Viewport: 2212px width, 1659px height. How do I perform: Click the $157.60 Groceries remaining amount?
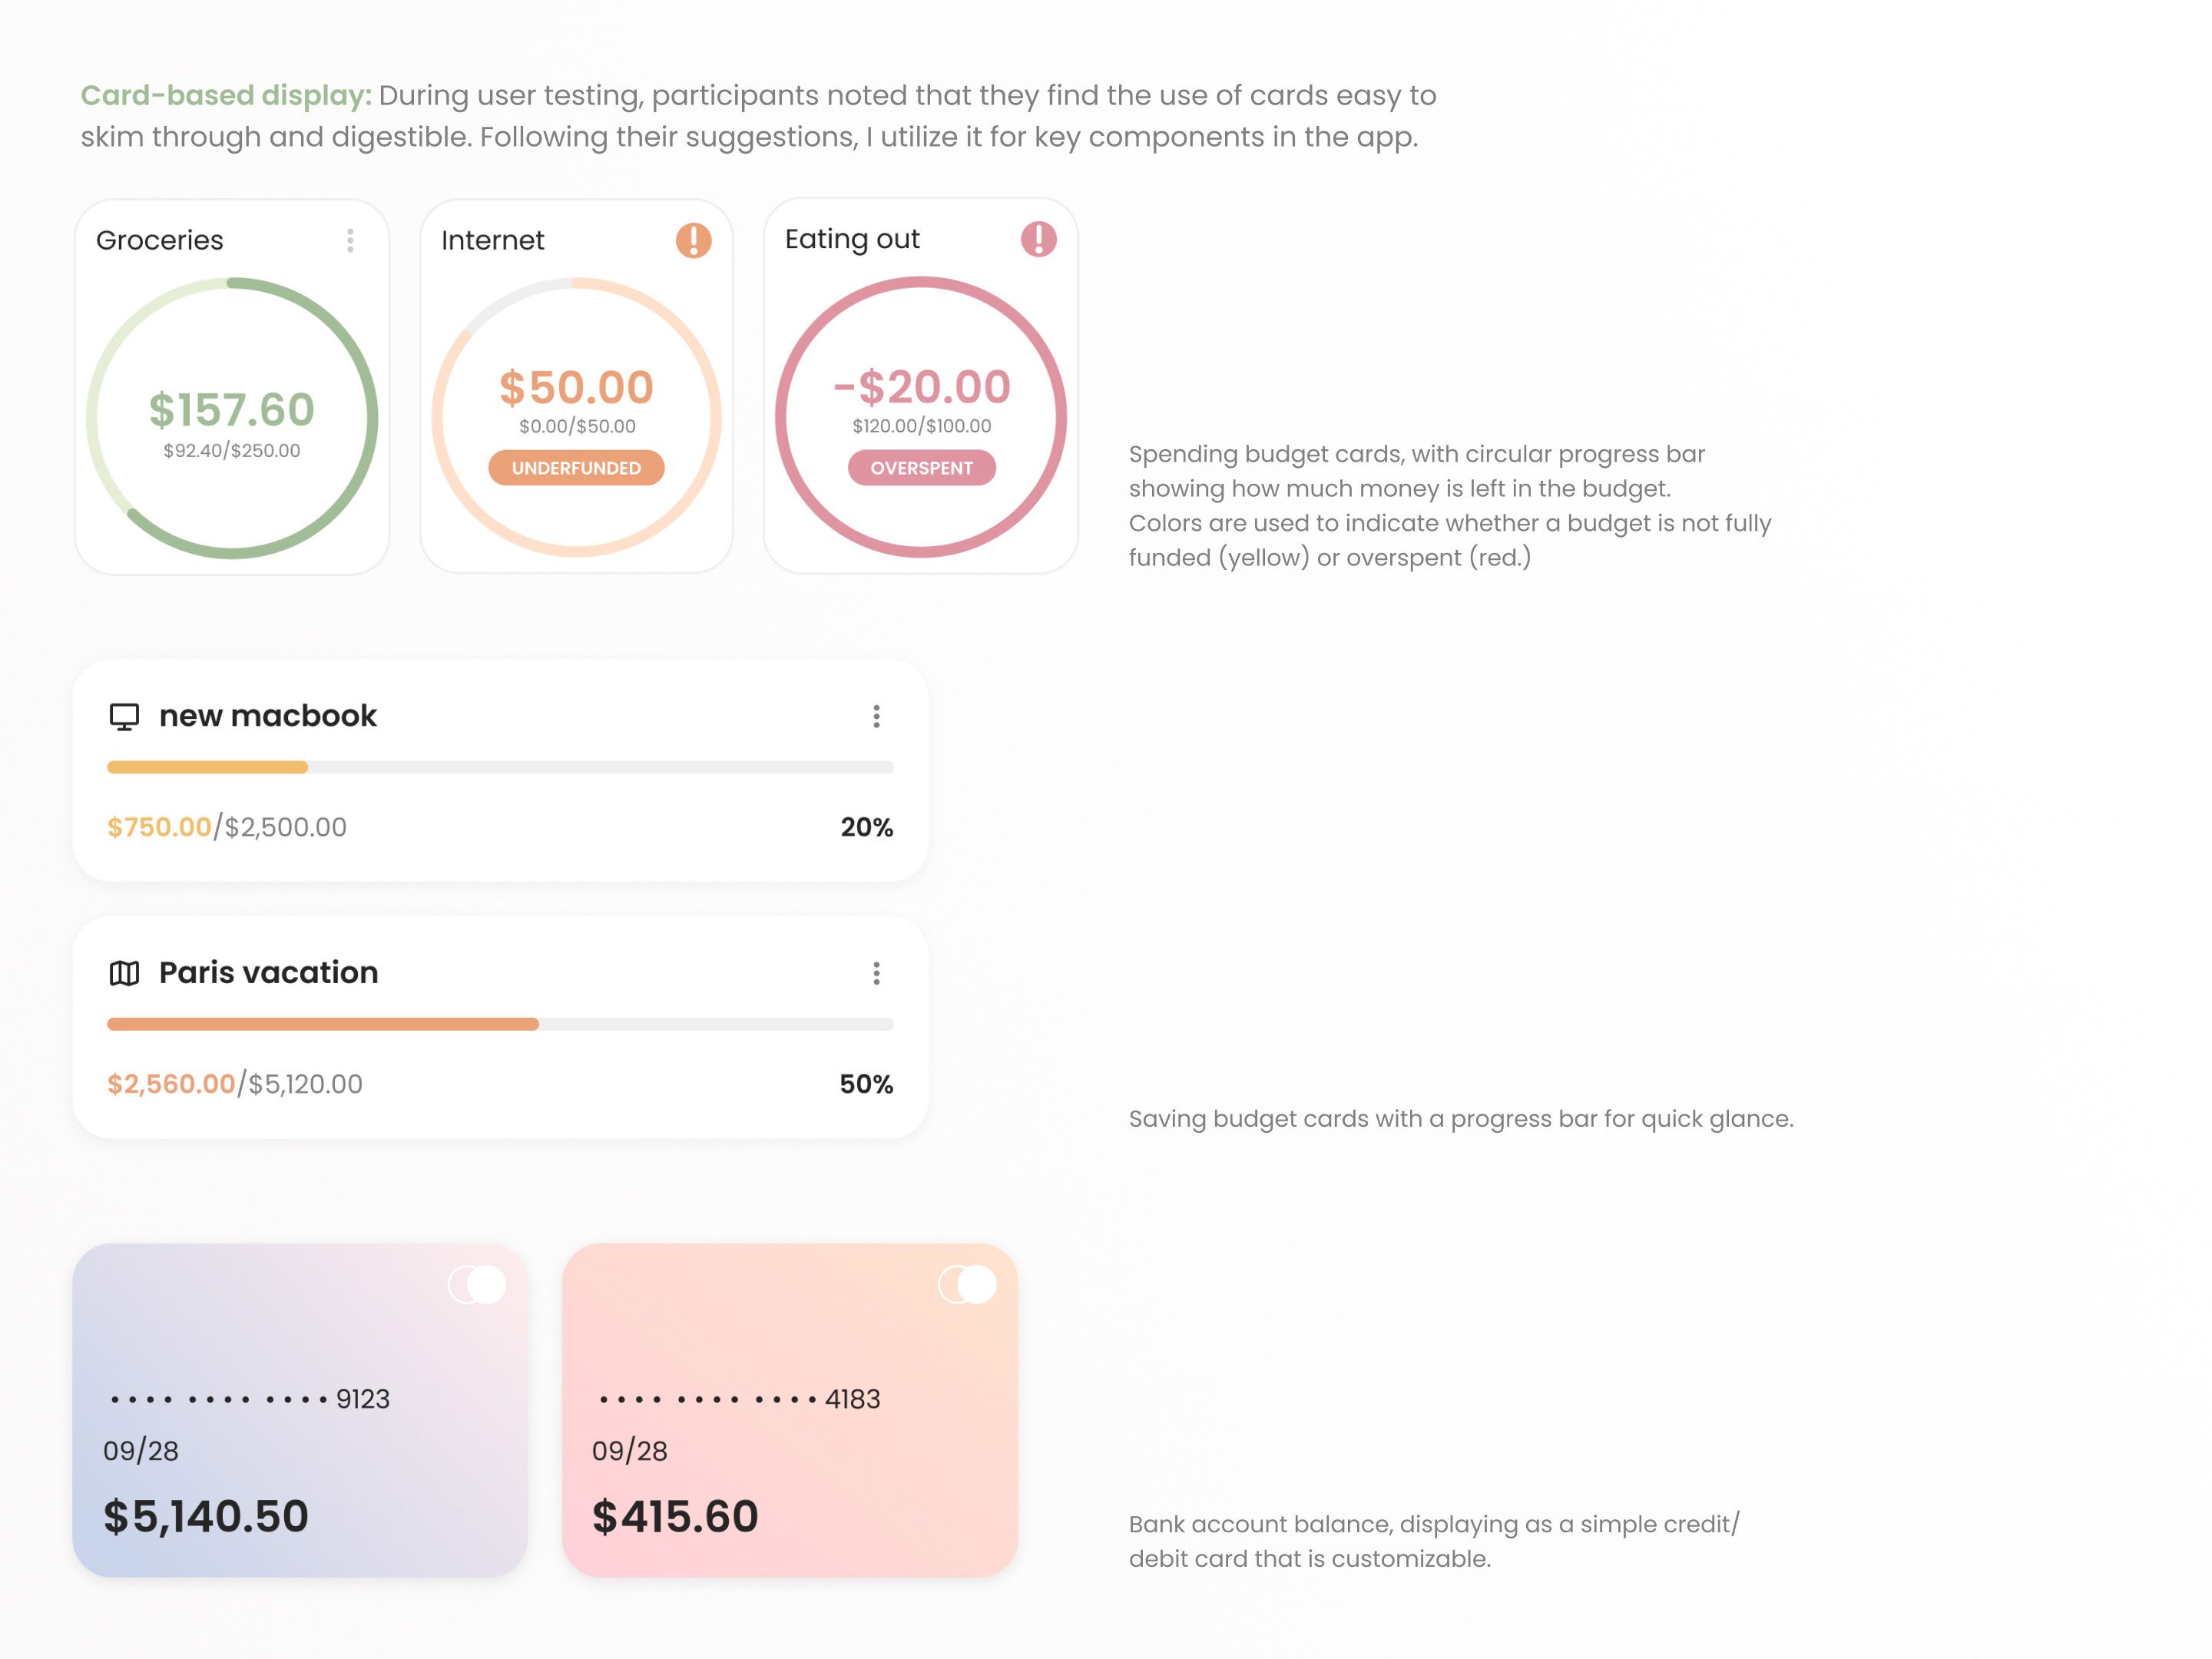231,410
